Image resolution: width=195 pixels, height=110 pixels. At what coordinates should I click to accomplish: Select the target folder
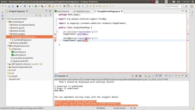14,76
